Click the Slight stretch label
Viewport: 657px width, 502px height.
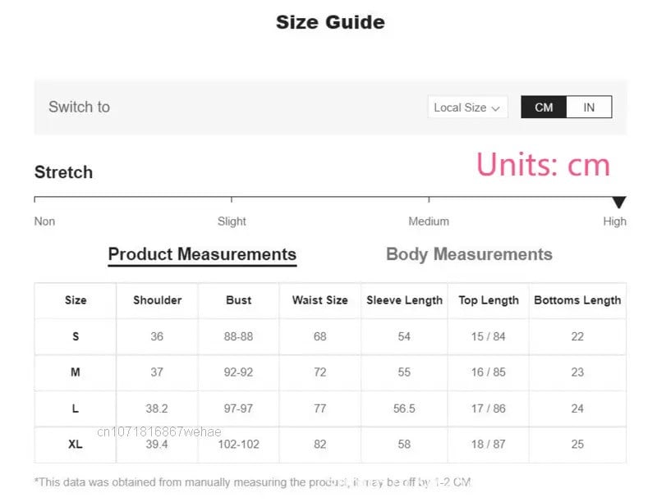pos(232,221)
